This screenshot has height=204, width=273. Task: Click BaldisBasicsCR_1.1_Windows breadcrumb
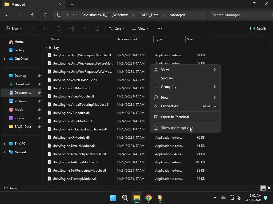105,15
